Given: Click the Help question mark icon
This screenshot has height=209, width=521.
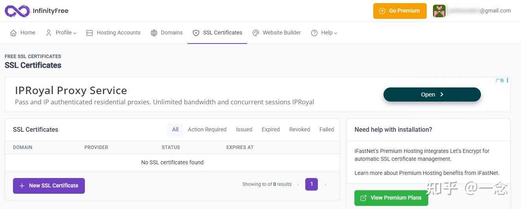Looking at the screenshot, I should pos(314,33).
